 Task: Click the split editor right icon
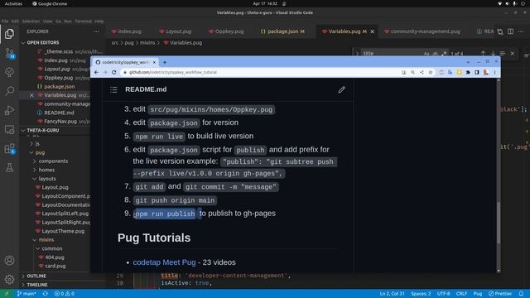pyautogui.click(x=510, y=31)
